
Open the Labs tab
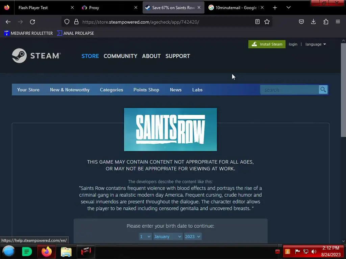[x=197, y=90]
